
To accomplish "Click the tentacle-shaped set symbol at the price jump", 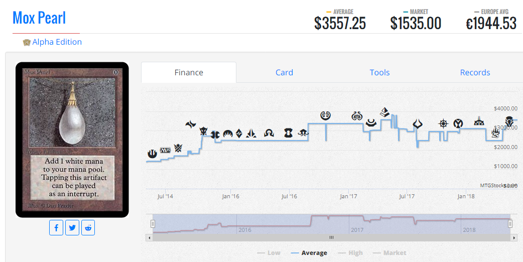I will tap(303, 133).
